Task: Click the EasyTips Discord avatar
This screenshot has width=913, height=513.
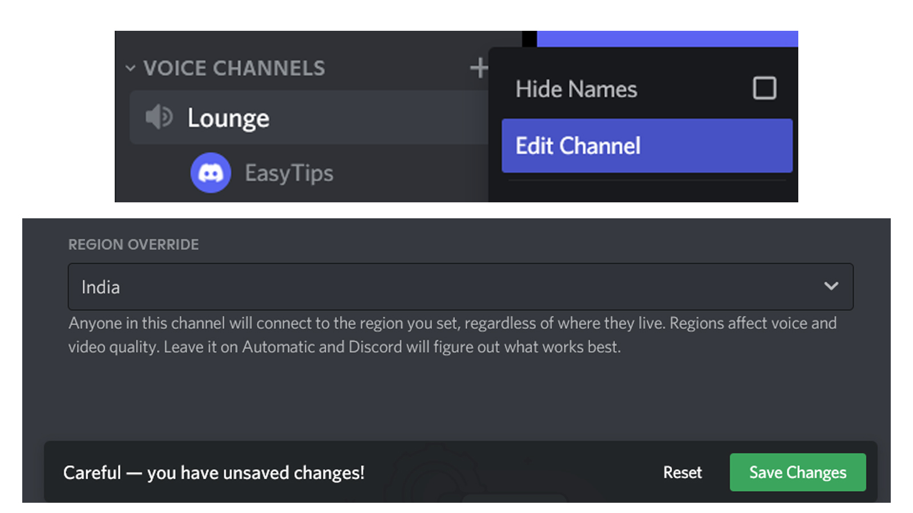Action: [211, 173]
